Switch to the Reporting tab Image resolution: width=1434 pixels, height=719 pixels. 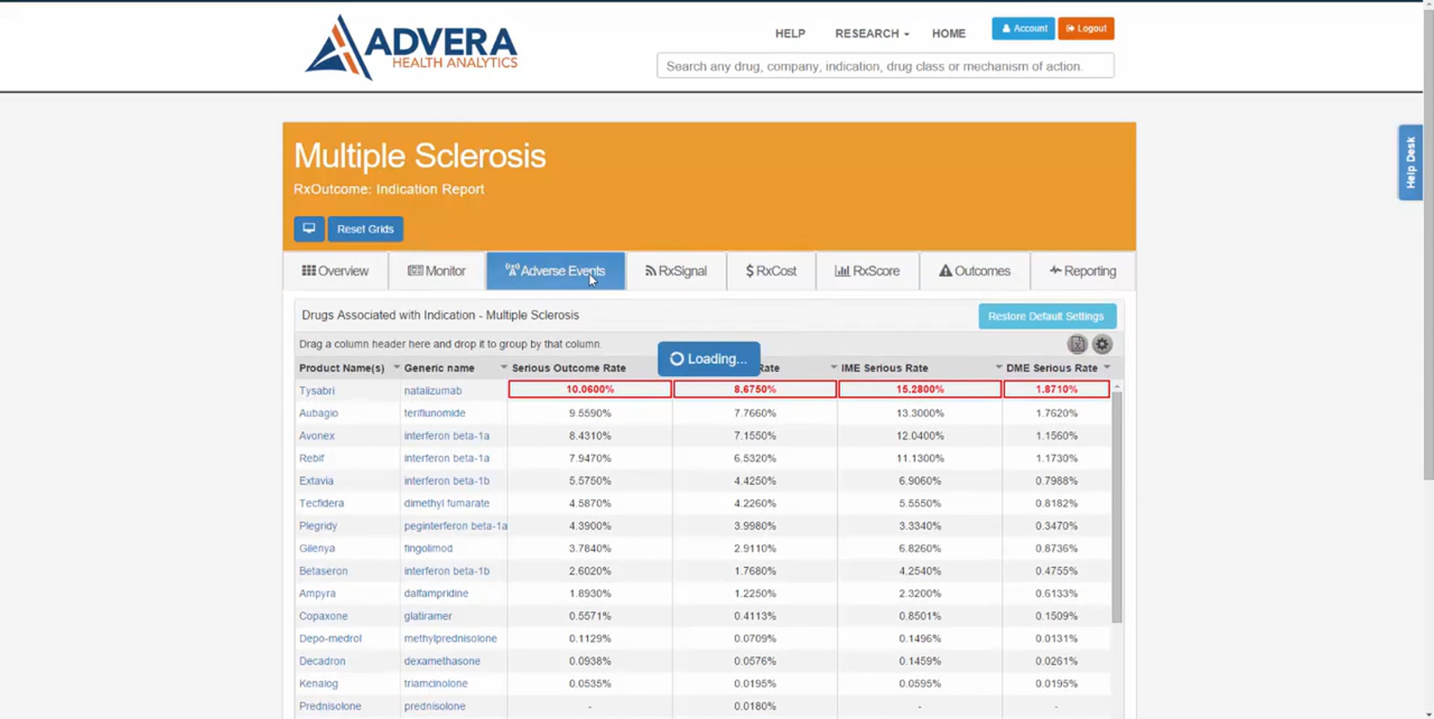click(x=1083, y=271)
